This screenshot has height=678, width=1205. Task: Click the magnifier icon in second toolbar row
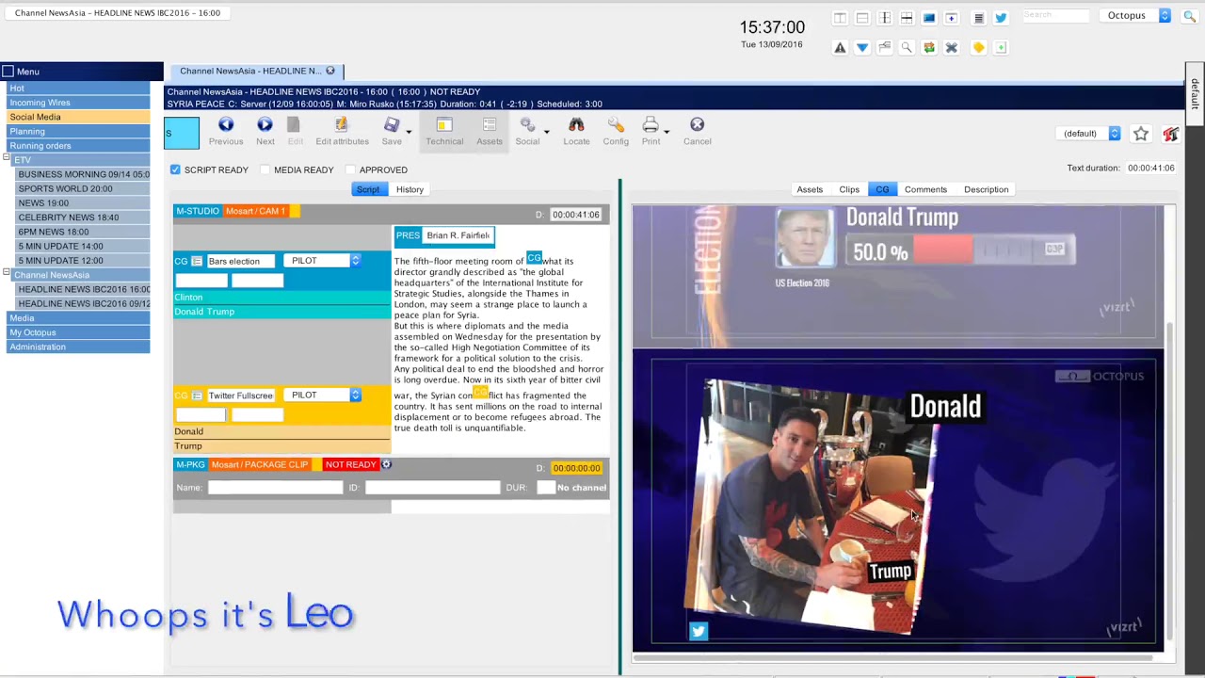907,47
